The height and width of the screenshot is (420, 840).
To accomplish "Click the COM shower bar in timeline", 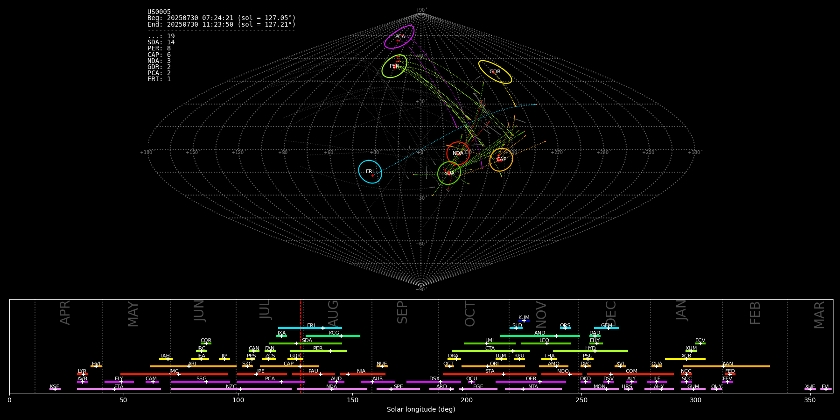I will 631,374.
